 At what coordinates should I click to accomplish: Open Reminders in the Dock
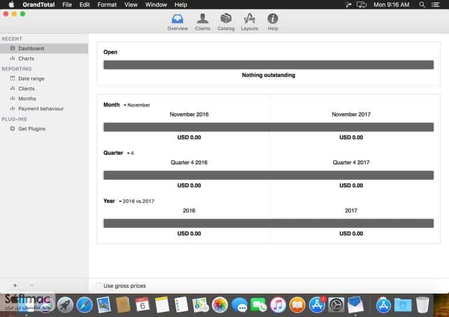click(x=181, y=305)
